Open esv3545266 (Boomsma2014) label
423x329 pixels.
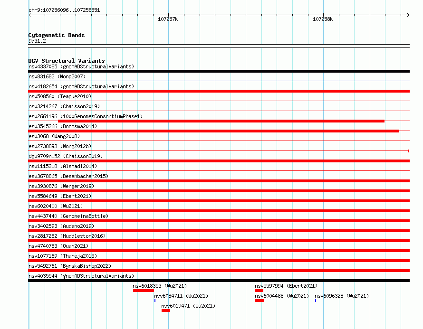point(63,126)
